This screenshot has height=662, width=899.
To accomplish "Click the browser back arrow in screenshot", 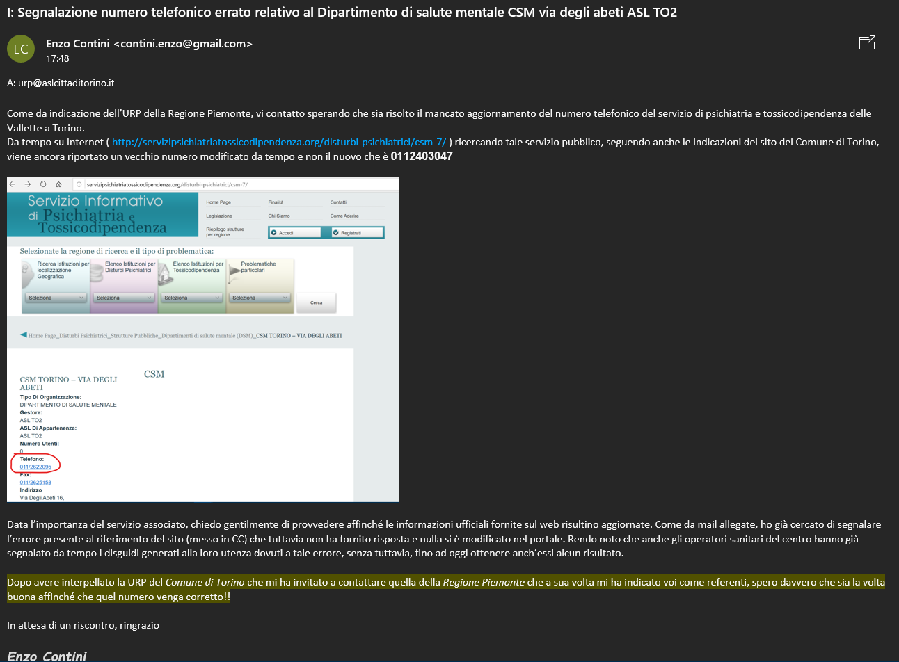I will point(13,184).
